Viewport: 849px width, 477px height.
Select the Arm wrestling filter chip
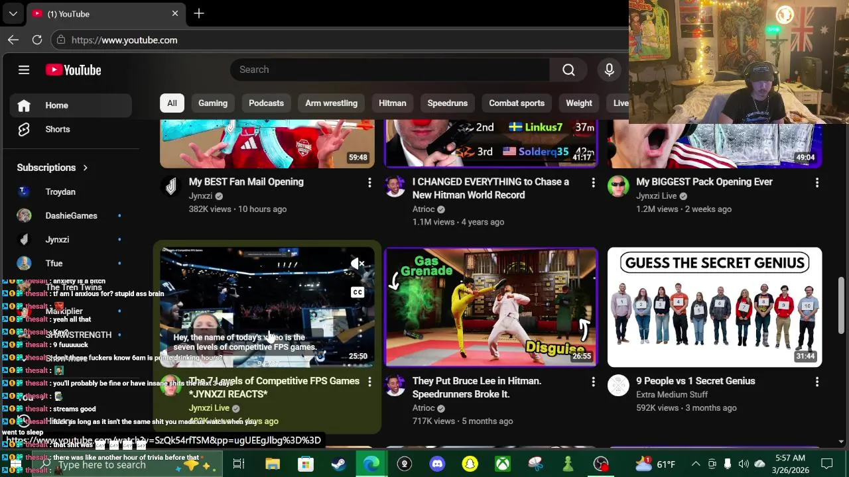tap(331, 103)
